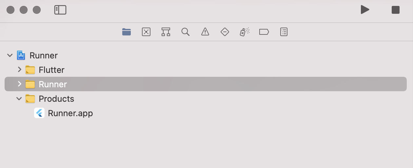
Task: Expand the Flutter folder chevron
Action: 19,70
